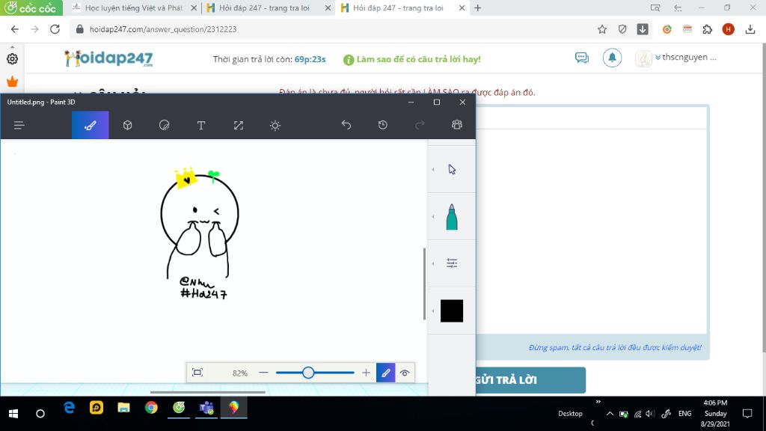The width and height of the screenshot is (766, 431).
Task: Open the browser profile H avatar
Action: pyautogui.click(x=728, y=29)
